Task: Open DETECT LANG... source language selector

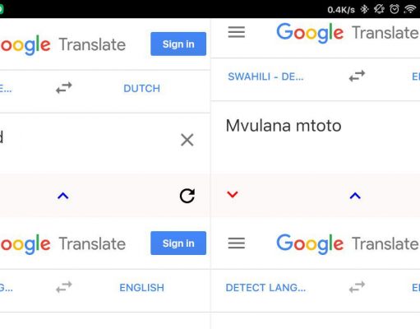Action: pos(265,288)
